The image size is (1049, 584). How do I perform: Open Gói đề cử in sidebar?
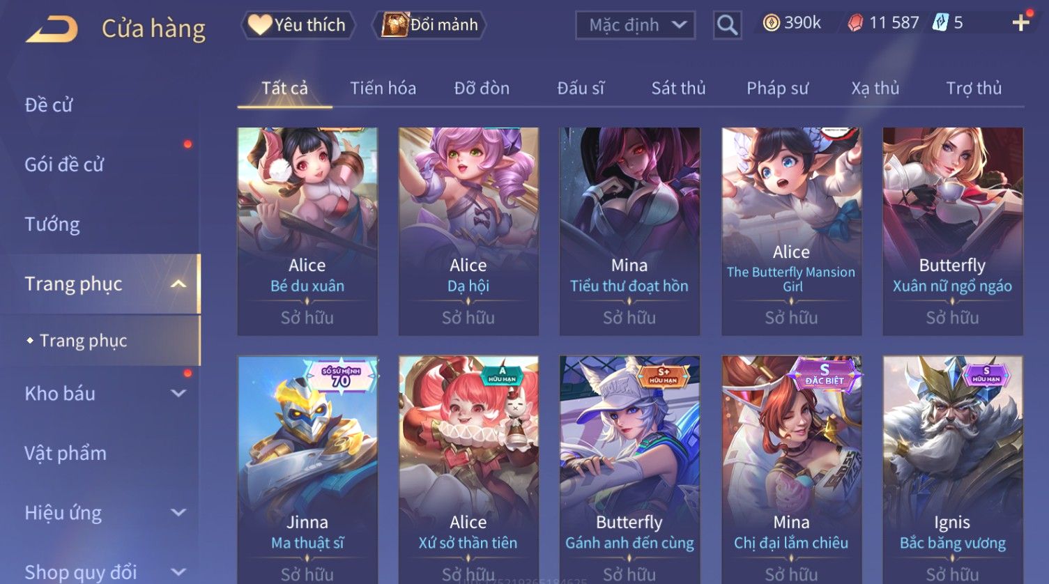point(64,164)
